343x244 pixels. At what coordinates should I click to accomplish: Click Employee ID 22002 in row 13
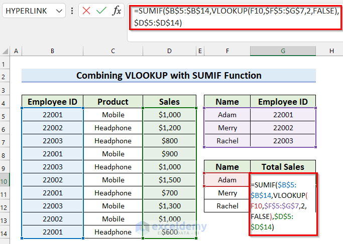point(53,219)
